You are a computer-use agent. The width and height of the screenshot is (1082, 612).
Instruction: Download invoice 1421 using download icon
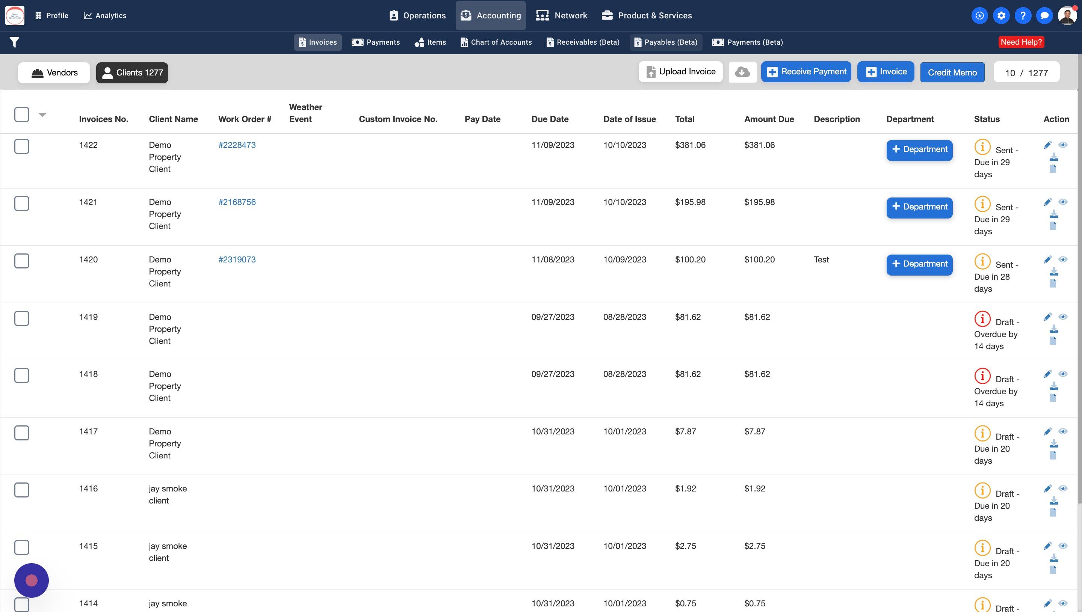1053,214
